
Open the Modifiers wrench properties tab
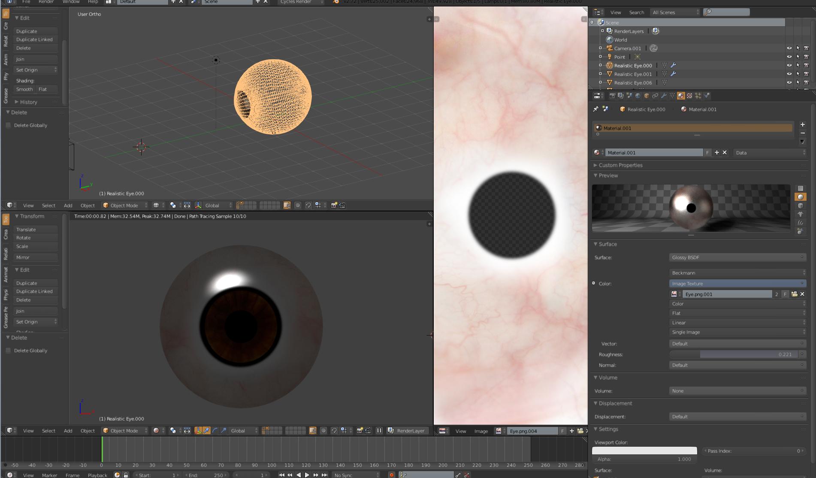(664, 96)
